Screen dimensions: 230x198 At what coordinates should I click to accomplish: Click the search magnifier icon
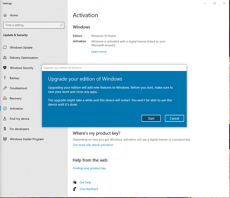pos(61,25)
